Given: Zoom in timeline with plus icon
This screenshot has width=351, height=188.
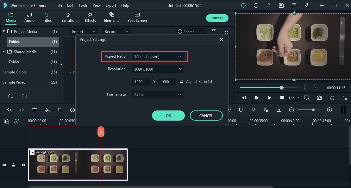Looking at the screenshot, I should [x=329, y=110].
